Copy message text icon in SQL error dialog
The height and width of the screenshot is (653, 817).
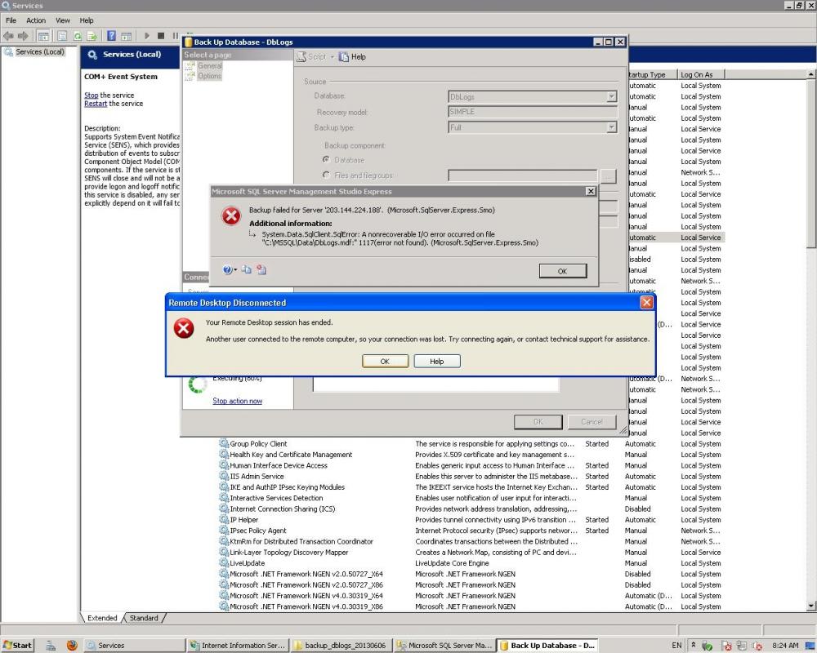tap(247, 269)
